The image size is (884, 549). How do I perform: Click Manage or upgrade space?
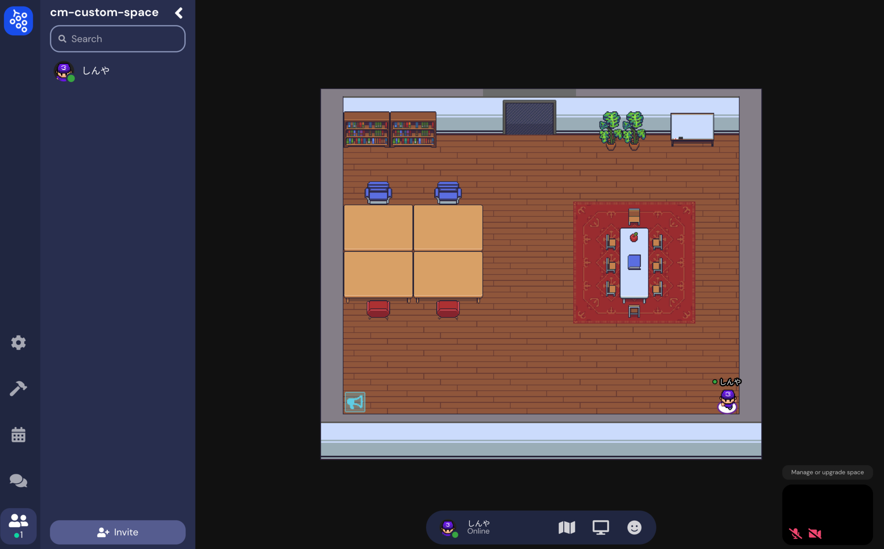click(x=827, y=472)
